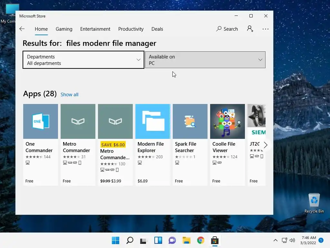330x248 pixels.
Task: Maximize the Microsoft Store window
Action: [x=251, y=16]
